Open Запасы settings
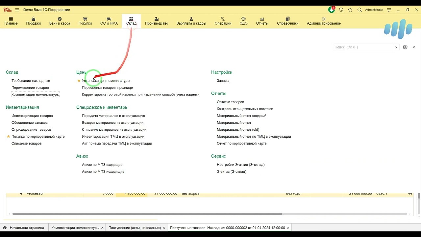 [x=223, y=81]
